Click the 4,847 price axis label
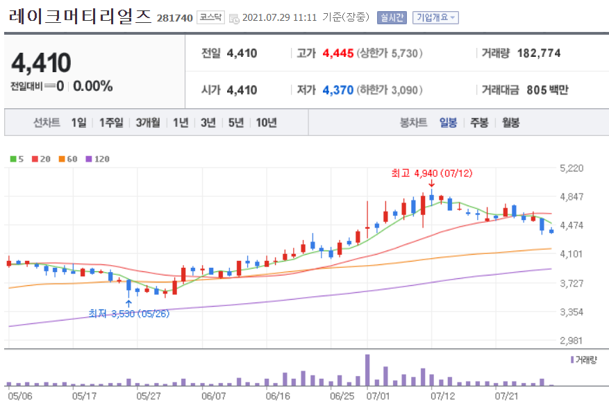Viewport: 609px width, 408px height. point(572,197)
